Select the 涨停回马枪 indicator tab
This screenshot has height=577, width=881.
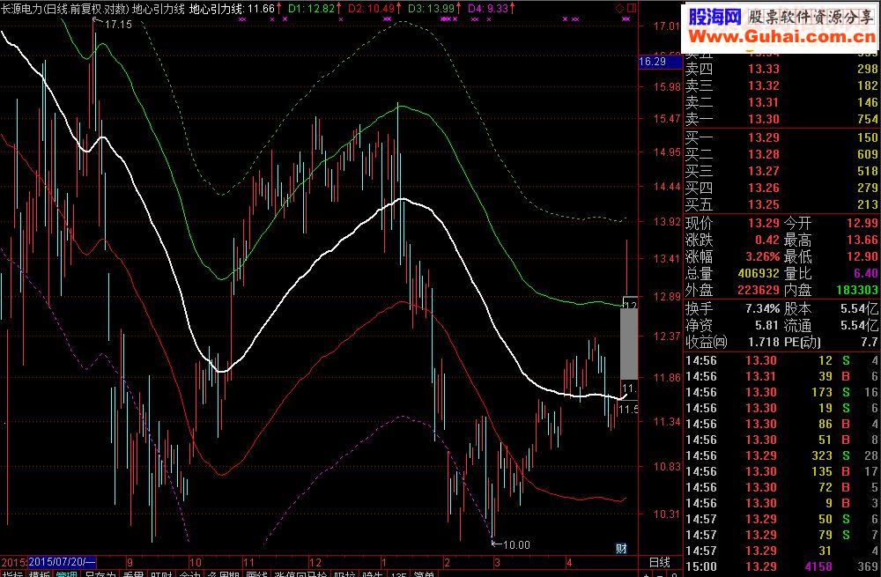[x=300, y=574]
